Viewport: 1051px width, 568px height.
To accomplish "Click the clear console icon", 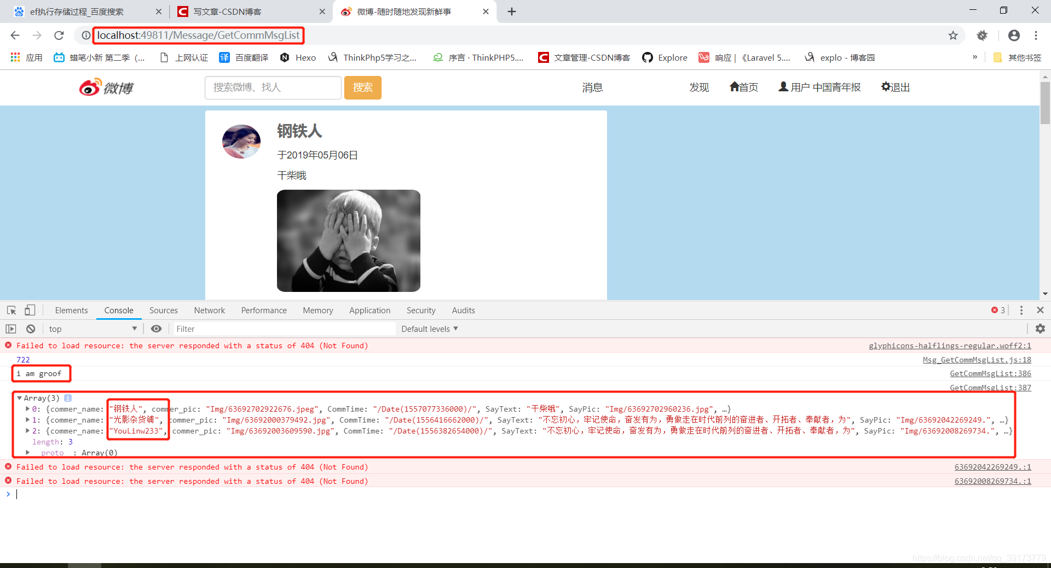I will (x=31, y=329).
